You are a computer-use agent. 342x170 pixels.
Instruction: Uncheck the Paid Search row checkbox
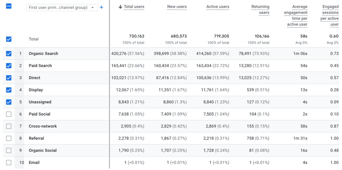[9, 66]
